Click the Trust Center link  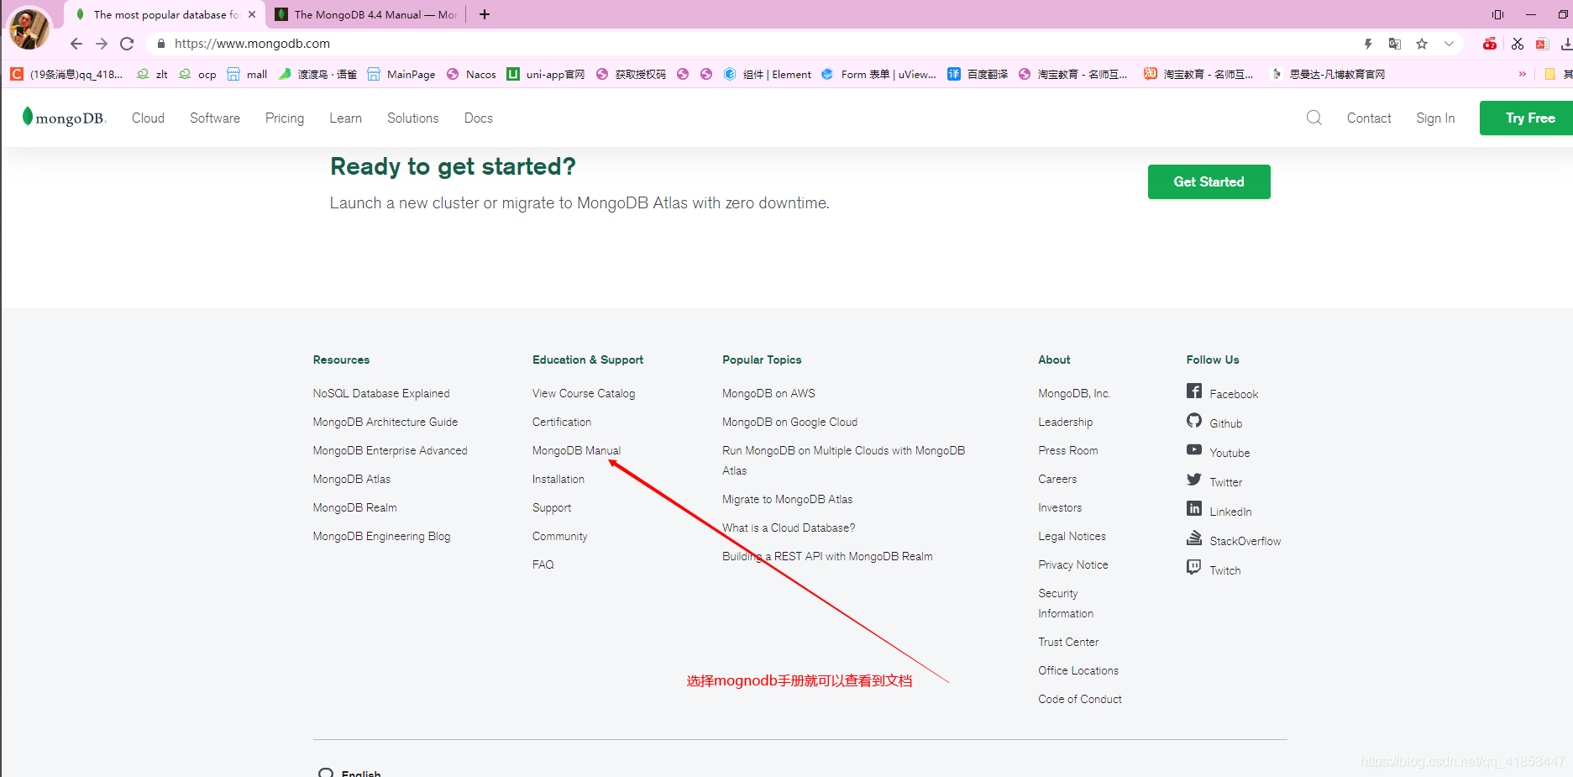(1068, 642)
